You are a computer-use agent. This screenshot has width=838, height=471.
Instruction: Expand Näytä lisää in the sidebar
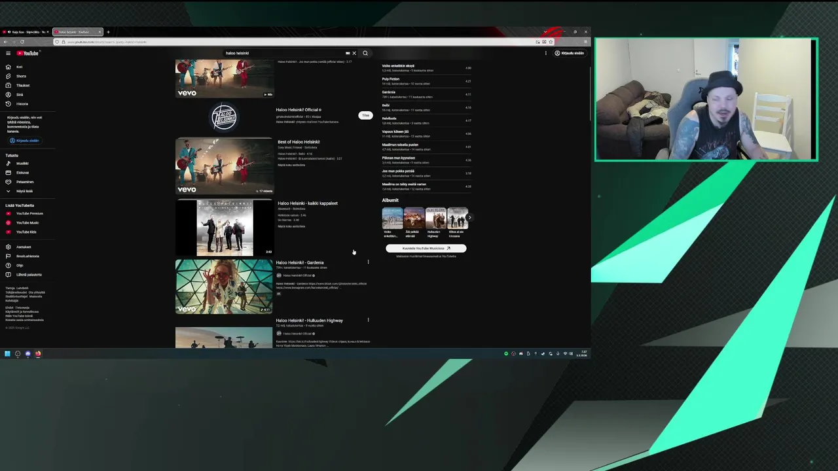[24, 191]
